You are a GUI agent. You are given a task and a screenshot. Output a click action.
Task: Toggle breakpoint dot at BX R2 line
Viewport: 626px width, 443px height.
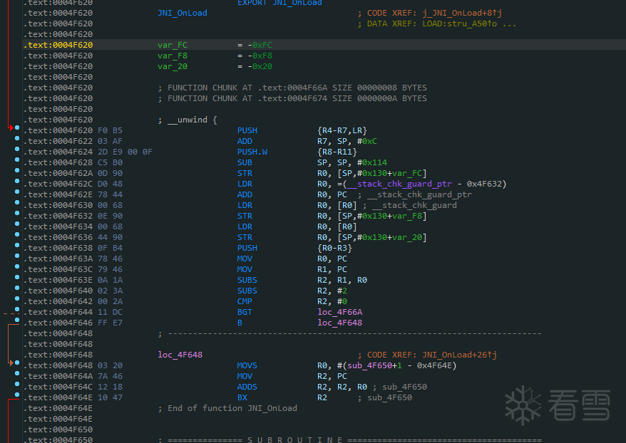(17, 395)
